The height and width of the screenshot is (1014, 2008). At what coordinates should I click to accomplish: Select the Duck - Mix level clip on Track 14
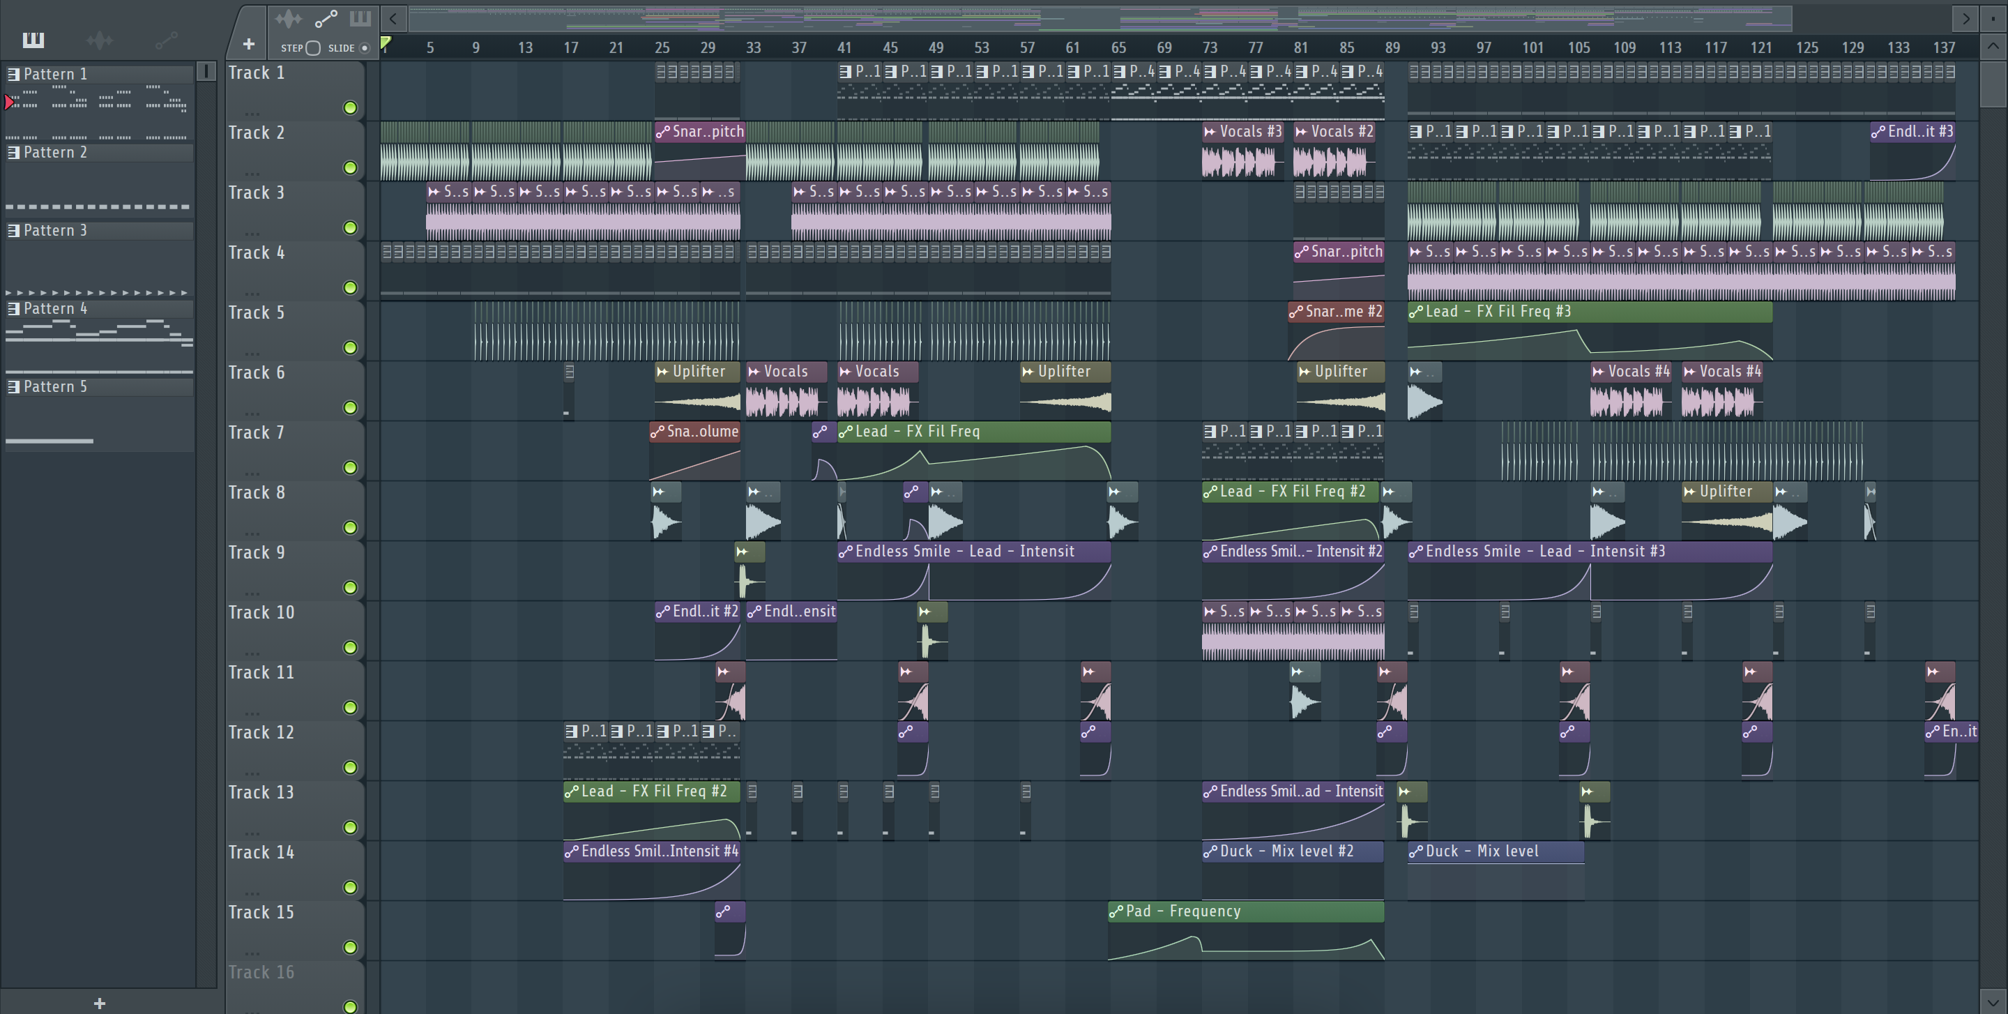coord(1496,871)
